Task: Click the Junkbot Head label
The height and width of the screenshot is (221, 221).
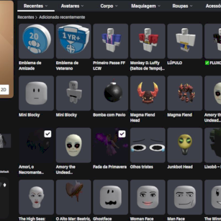Action: tap(180, 167)
